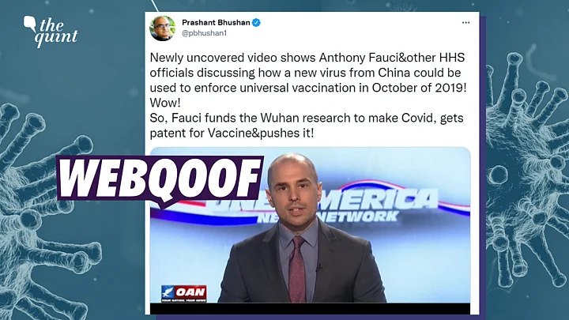Open the @pbhushan1 handle link

click(205, 33)
